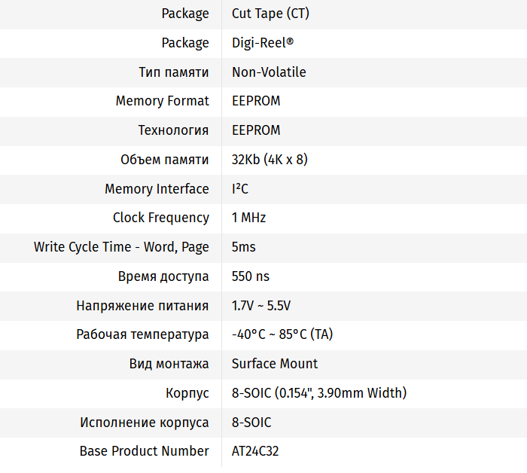The image size is (527, 473).
Task: Click the Clock Frequency label
Action: [161, 218]
